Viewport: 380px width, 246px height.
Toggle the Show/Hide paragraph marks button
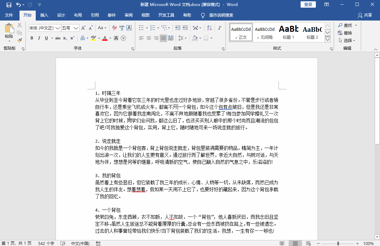[x=220, y=27]
